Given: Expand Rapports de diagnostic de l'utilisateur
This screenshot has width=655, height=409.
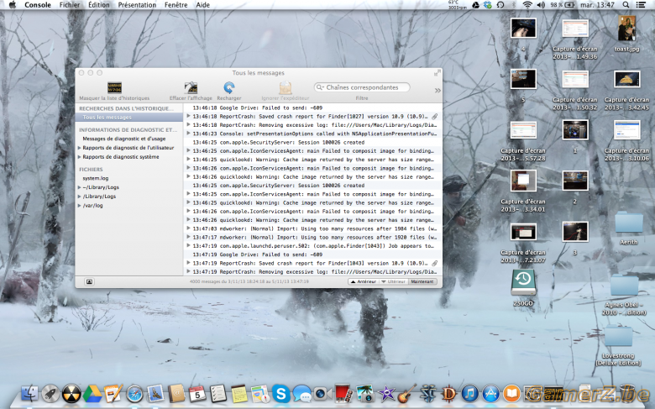Looking at the screenshot, I should [80, 148].
